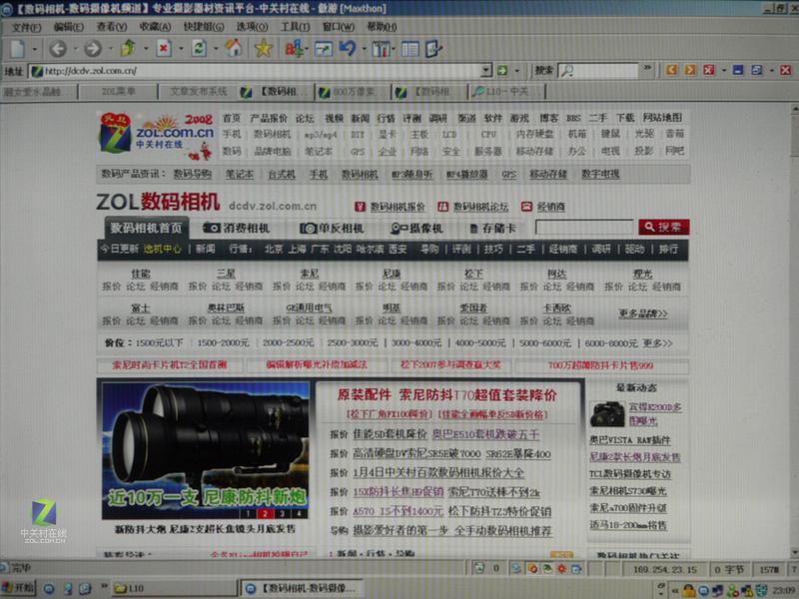Open the 收藏(A) menu
The height and width of the screenshot is (599, 799).
pos(156,27)
